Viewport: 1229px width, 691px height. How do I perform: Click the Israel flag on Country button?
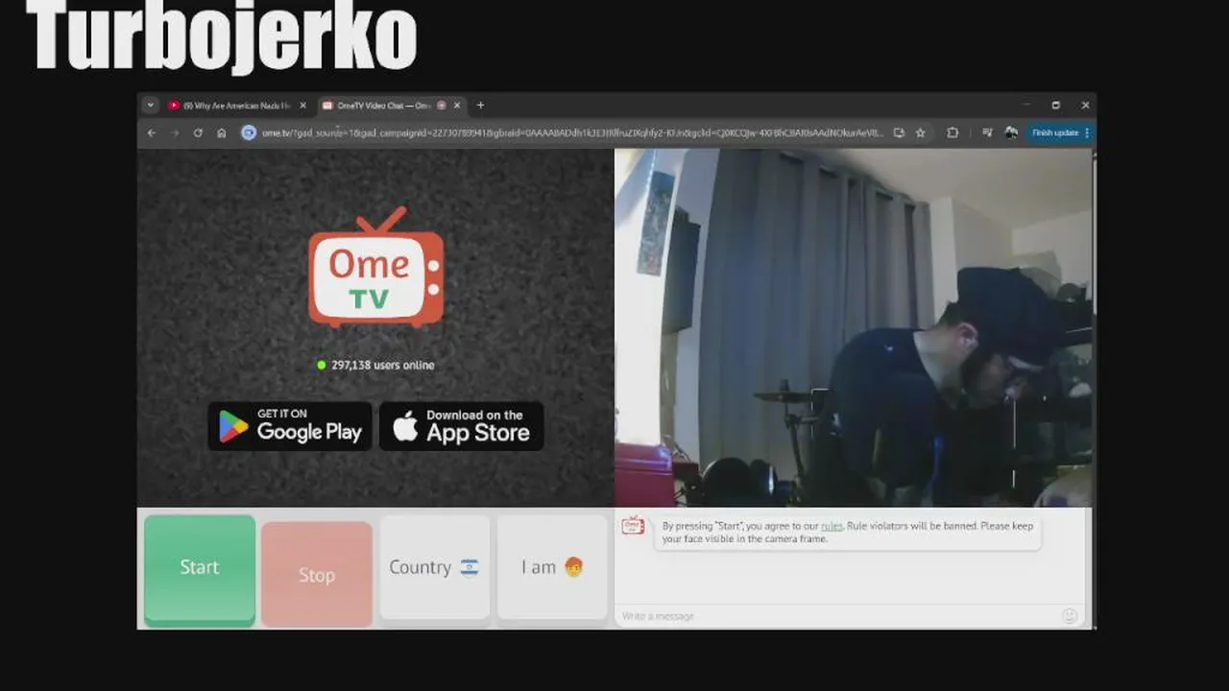(469, 567)
